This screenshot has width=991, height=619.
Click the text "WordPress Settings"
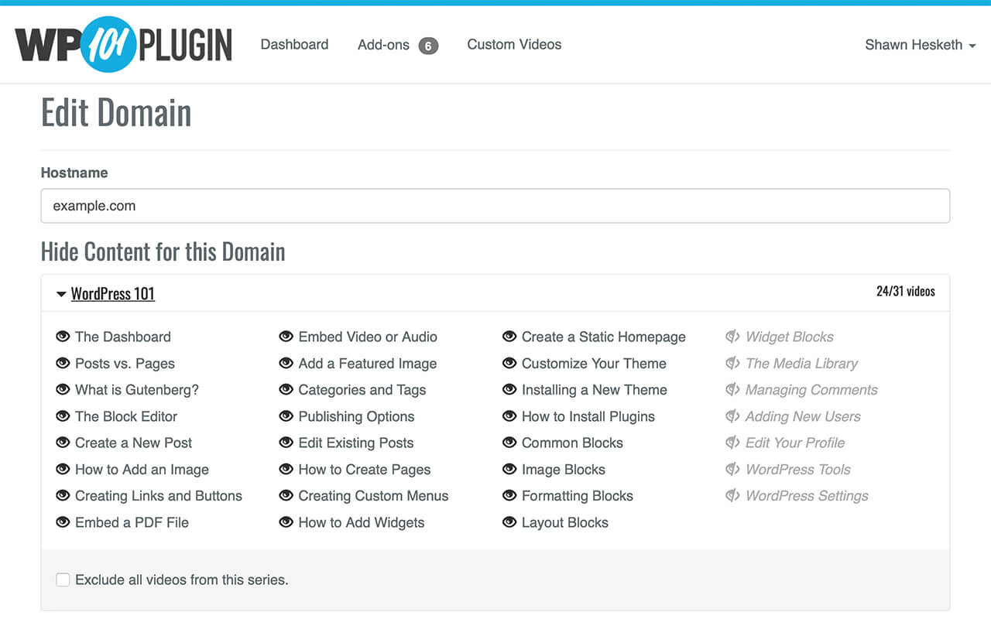coord(807,496)
